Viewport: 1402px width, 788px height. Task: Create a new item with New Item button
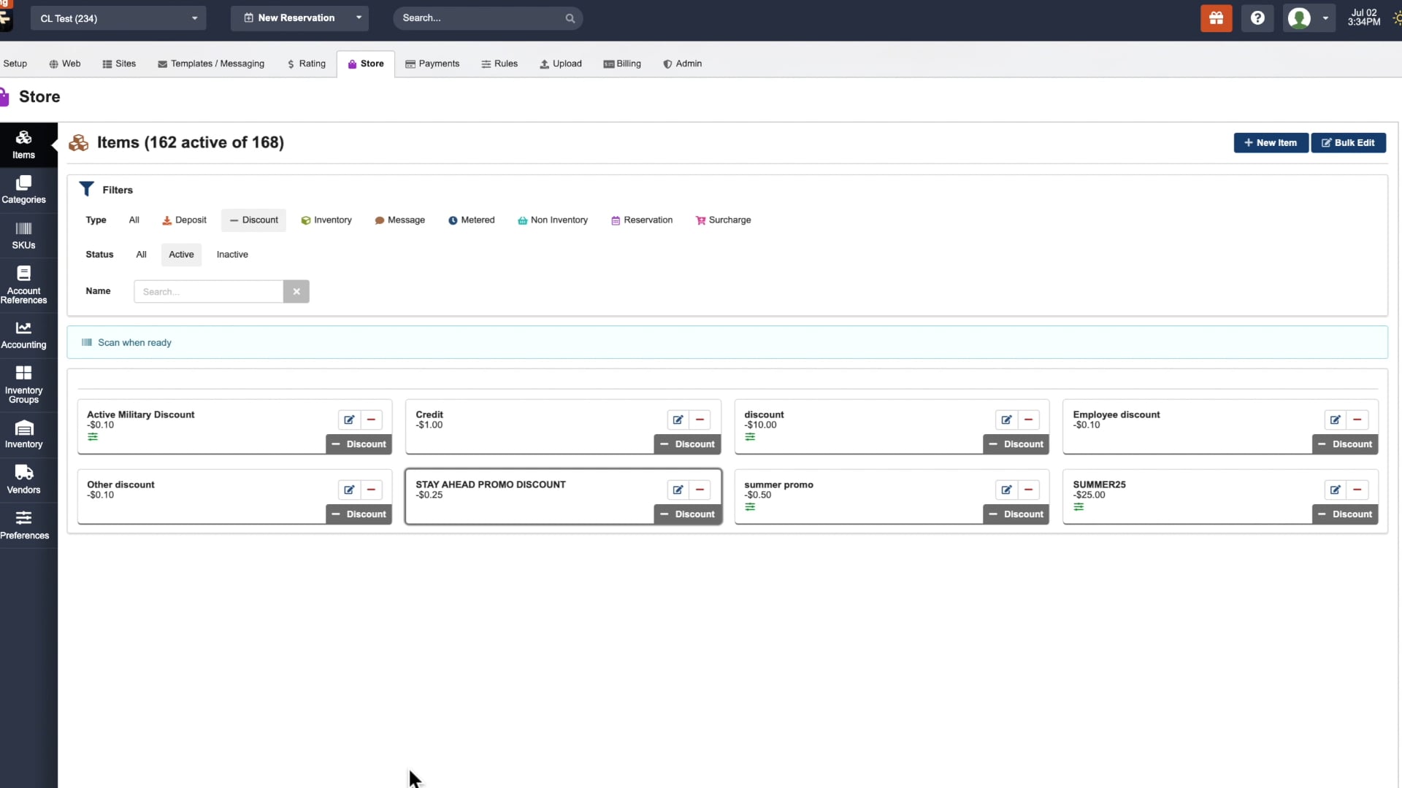[1271, 143]
